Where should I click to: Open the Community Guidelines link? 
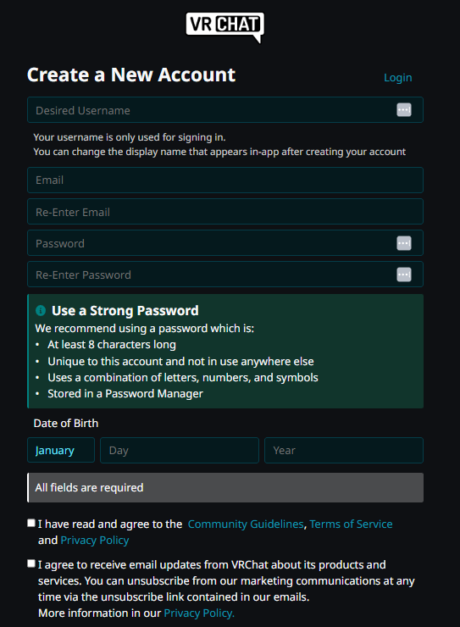246,524
